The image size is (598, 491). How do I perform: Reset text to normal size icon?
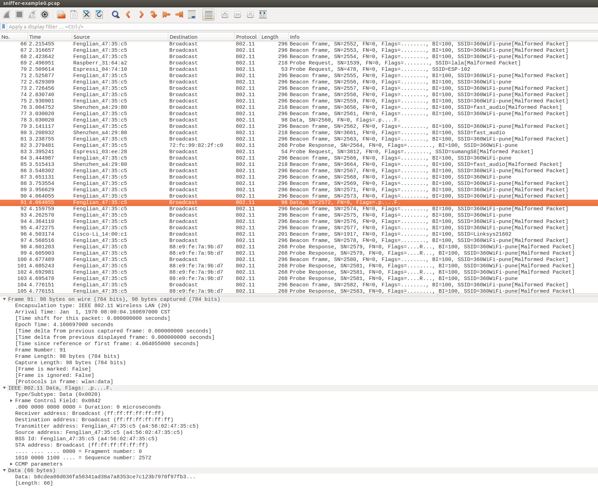click(x=250, y=14)
